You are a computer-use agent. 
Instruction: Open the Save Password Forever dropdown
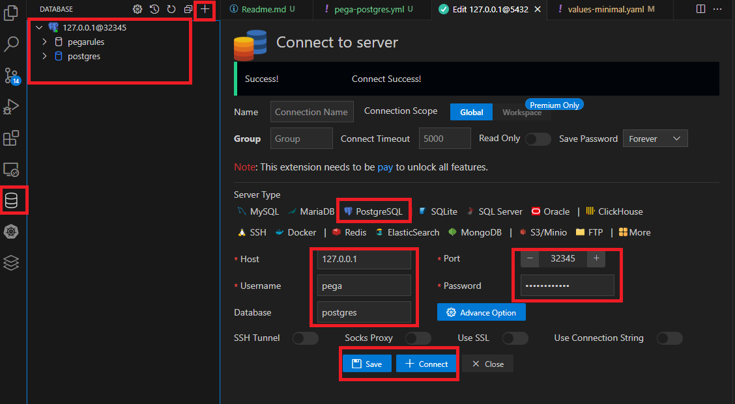pos(655,139)
